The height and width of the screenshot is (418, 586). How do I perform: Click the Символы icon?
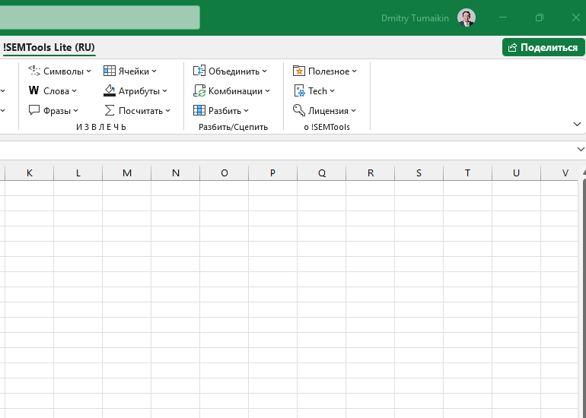click(x=34, y=71)
